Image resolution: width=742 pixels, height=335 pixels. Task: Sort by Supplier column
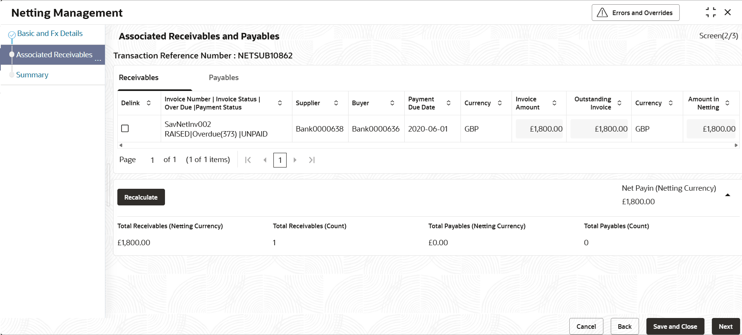coord(336,103)
